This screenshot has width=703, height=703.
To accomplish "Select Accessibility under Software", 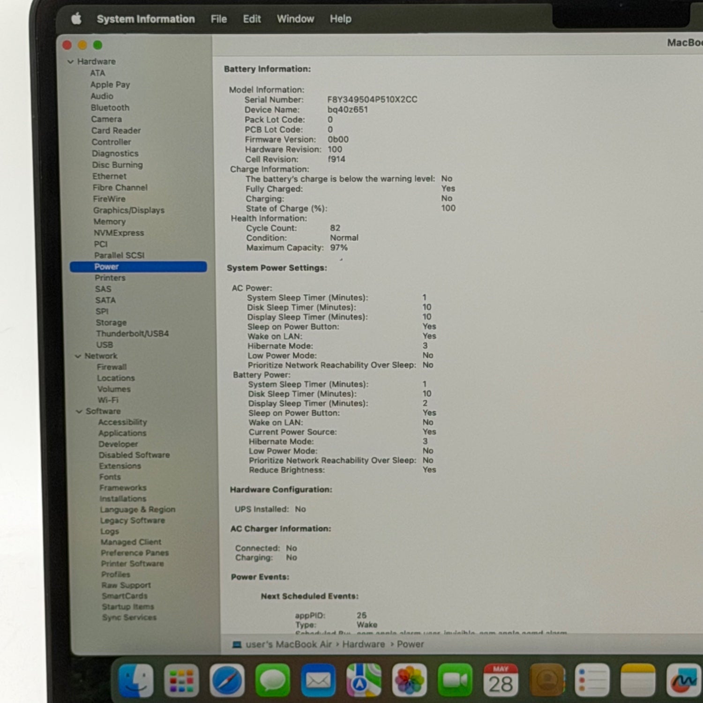I will (x=122, y=422).
